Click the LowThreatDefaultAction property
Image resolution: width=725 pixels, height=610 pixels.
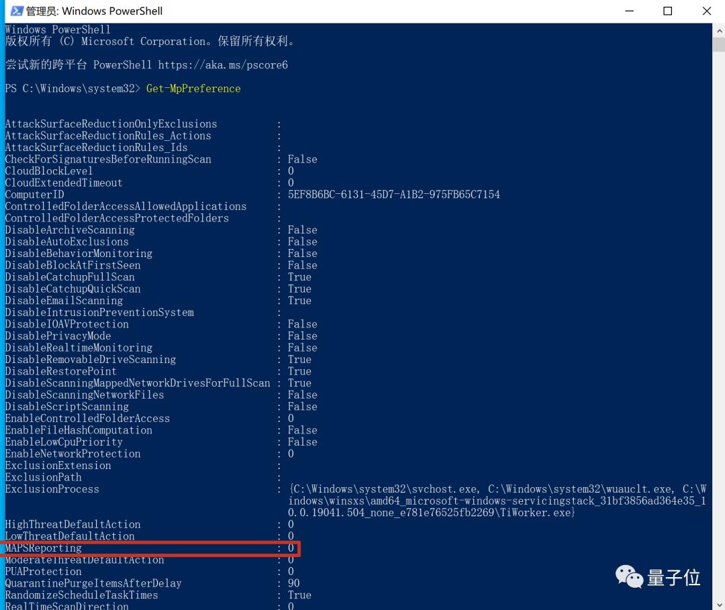click(x=70, y=537)
